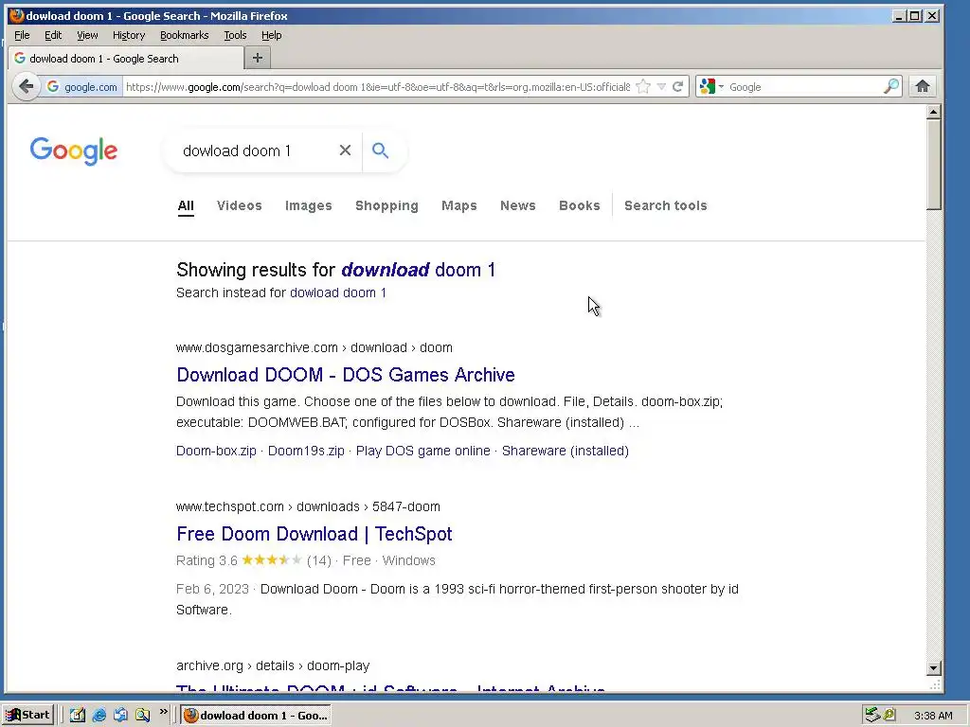Click the network tray icon
This screenshot has height=727, width=970.
(872, 716)
